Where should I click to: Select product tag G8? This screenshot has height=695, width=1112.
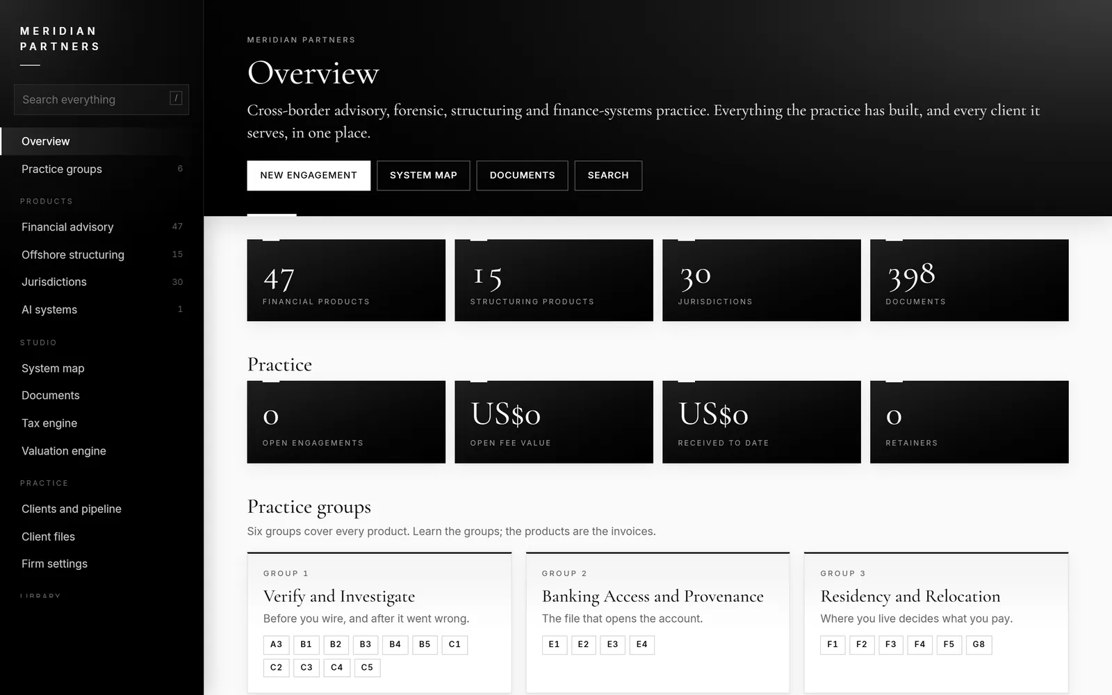[979, 645]
